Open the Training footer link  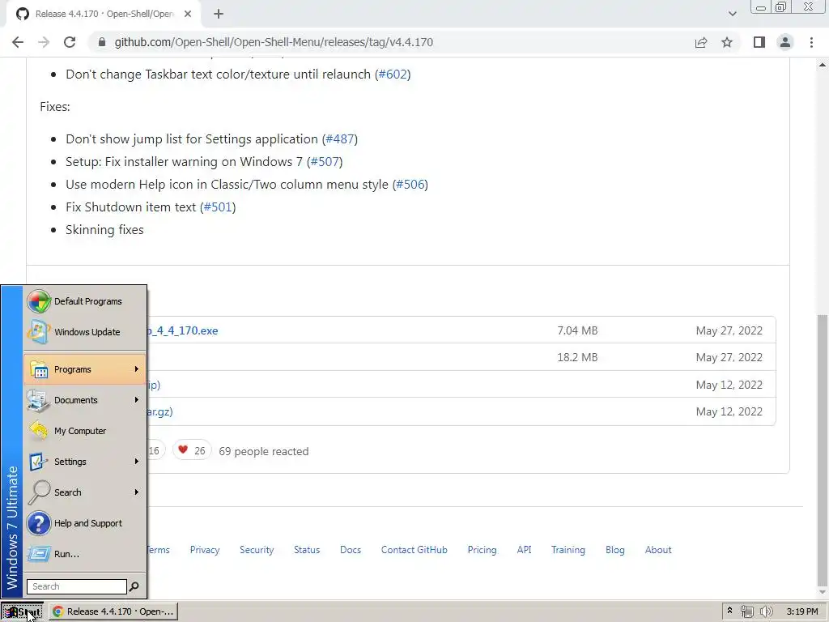pos(568,550)
